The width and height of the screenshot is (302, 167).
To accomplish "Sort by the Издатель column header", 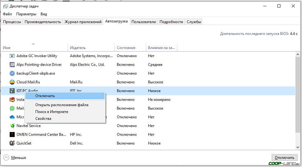I will pos(91,48).
